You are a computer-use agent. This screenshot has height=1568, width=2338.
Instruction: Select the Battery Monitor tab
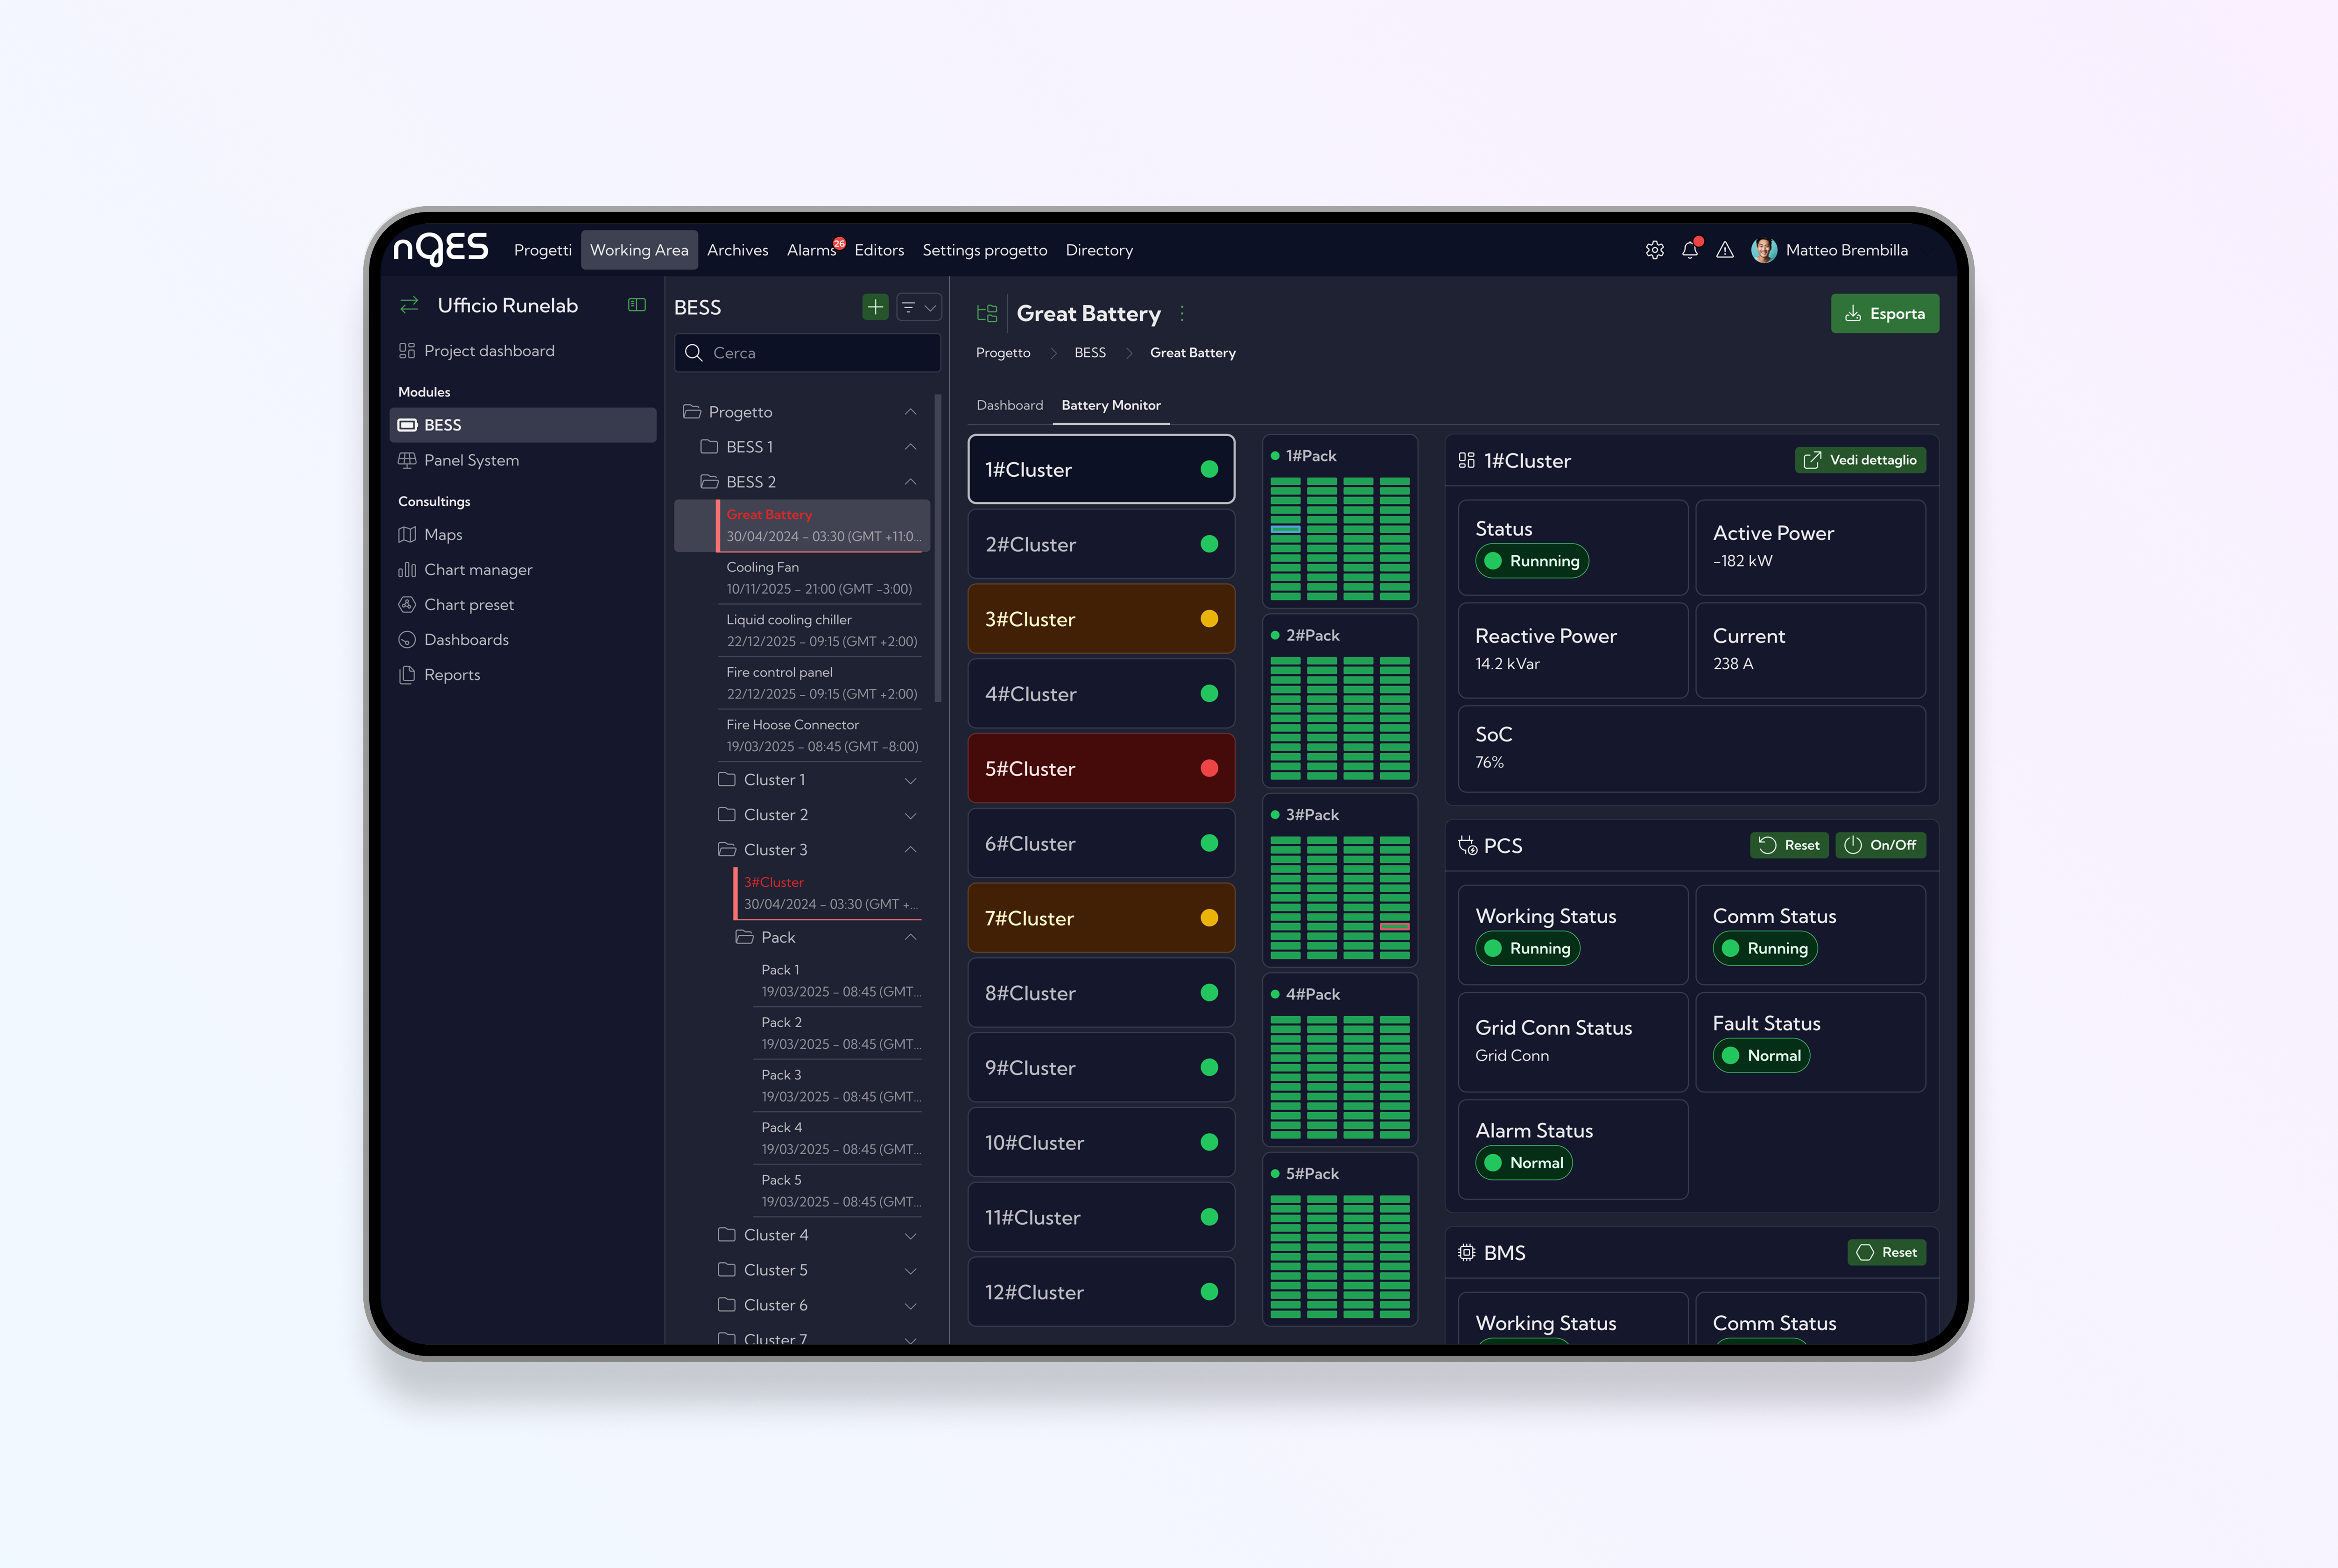pyautogui.click(x=1111, y=405)
